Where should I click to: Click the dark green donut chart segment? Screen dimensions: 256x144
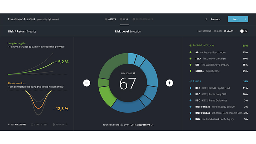[112, 66]
